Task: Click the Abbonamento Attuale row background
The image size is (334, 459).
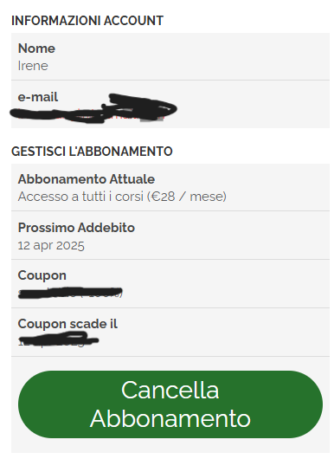Action: click(170, 187)
